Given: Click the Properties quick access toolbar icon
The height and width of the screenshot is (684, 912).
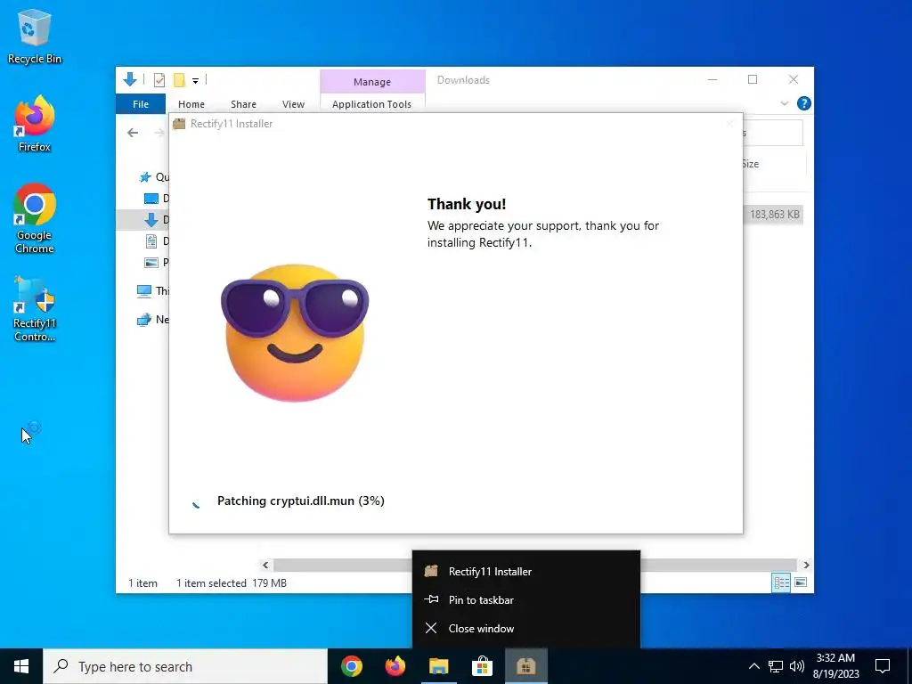Looking at the screenshot, I should pos(159,79).
